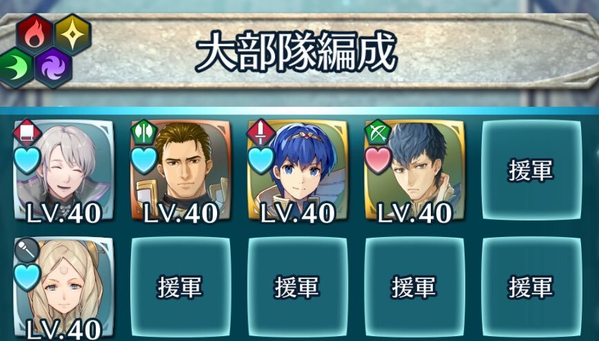Image resolution: width=599 pixels, height=341 pixels.
Task: Click the top-row 援軍 reinforcement slot
Action: pos(531,170)
